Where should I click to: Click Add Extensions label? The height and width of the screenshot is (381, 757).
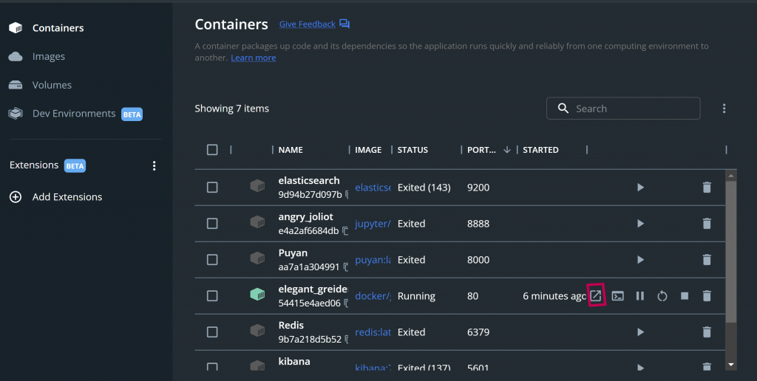click(67, 196)
